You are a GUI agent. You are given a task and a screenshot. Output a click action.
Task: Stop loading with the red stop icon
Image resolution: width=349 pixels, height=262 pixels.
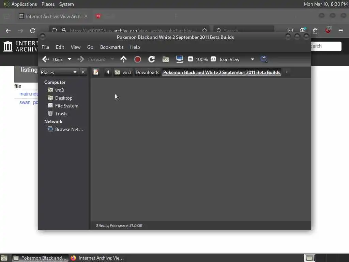(138, 59)
